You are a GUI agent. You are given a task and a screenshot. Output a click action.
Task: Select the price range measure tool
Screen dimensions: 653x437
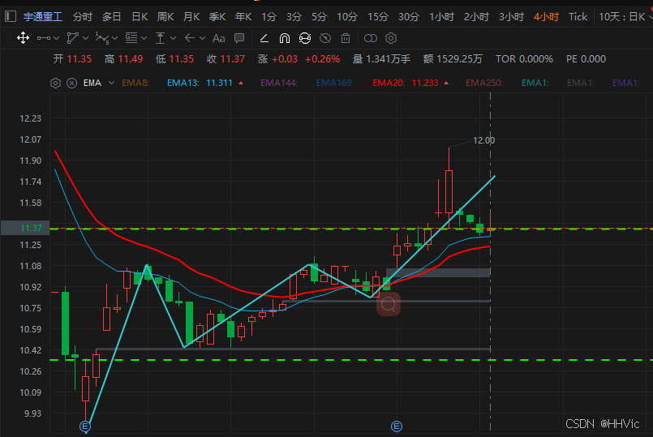(x=160, y=38)
